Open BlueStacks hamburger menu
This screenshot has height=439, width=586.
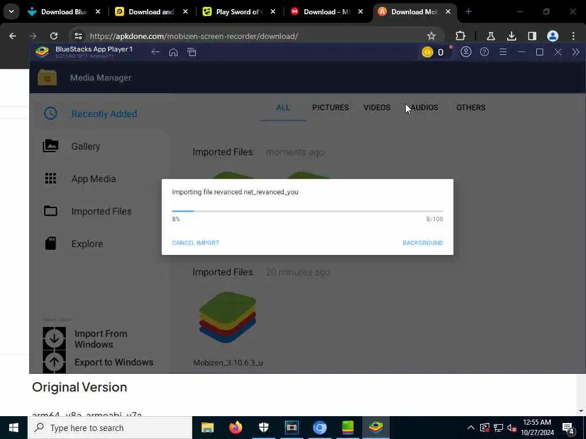pyautogui.click(x=503, y=52)
